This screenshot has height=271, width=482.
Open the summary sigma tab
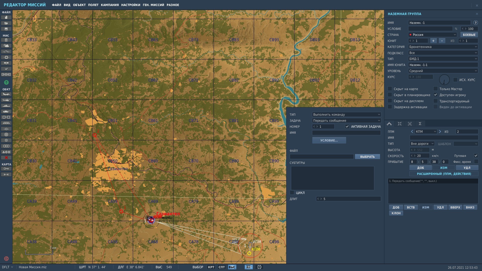click(x=420, y=124)
